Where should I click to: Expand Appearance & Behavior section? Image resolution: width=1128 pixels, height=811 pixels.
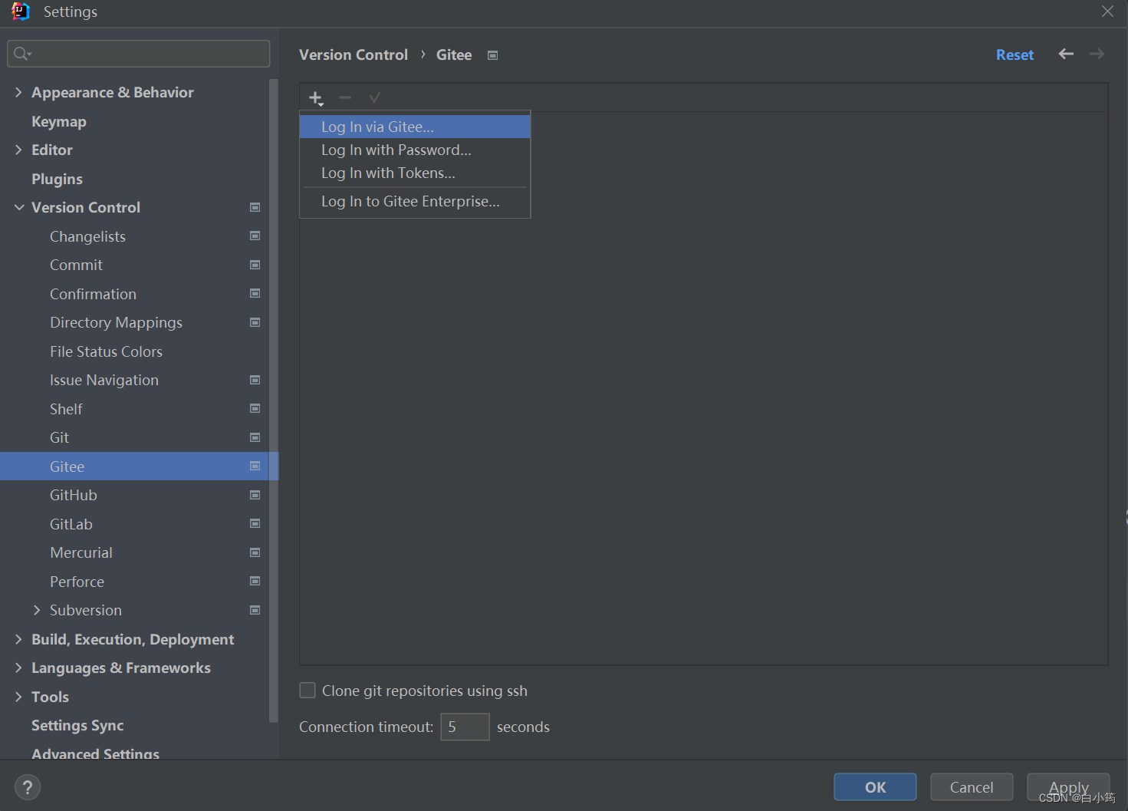[18, 92]
